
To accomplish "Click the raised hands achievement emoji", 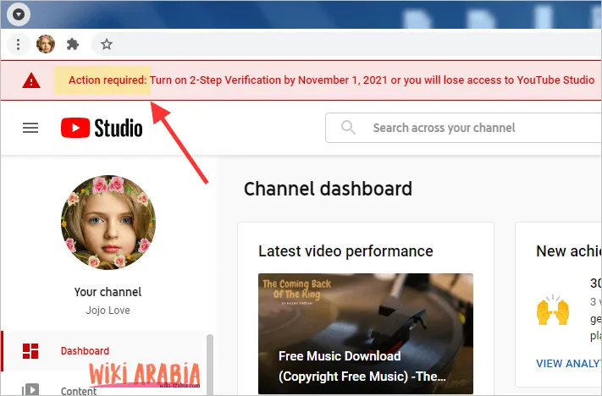I will point(553,311).
